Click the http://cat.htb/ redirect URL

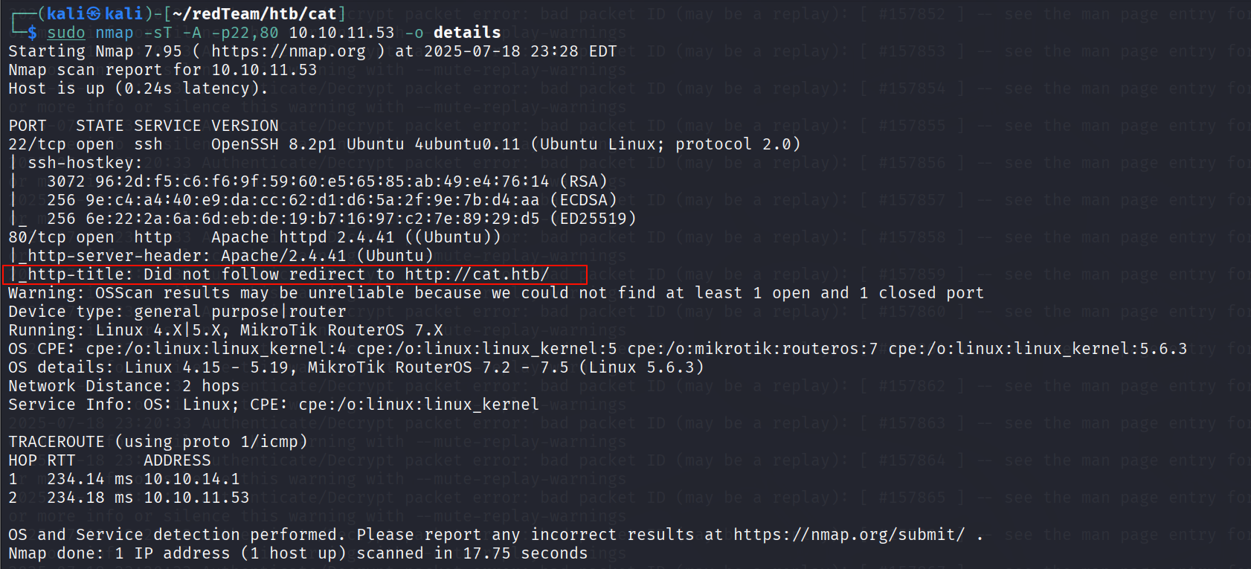[x=477, y=274]
